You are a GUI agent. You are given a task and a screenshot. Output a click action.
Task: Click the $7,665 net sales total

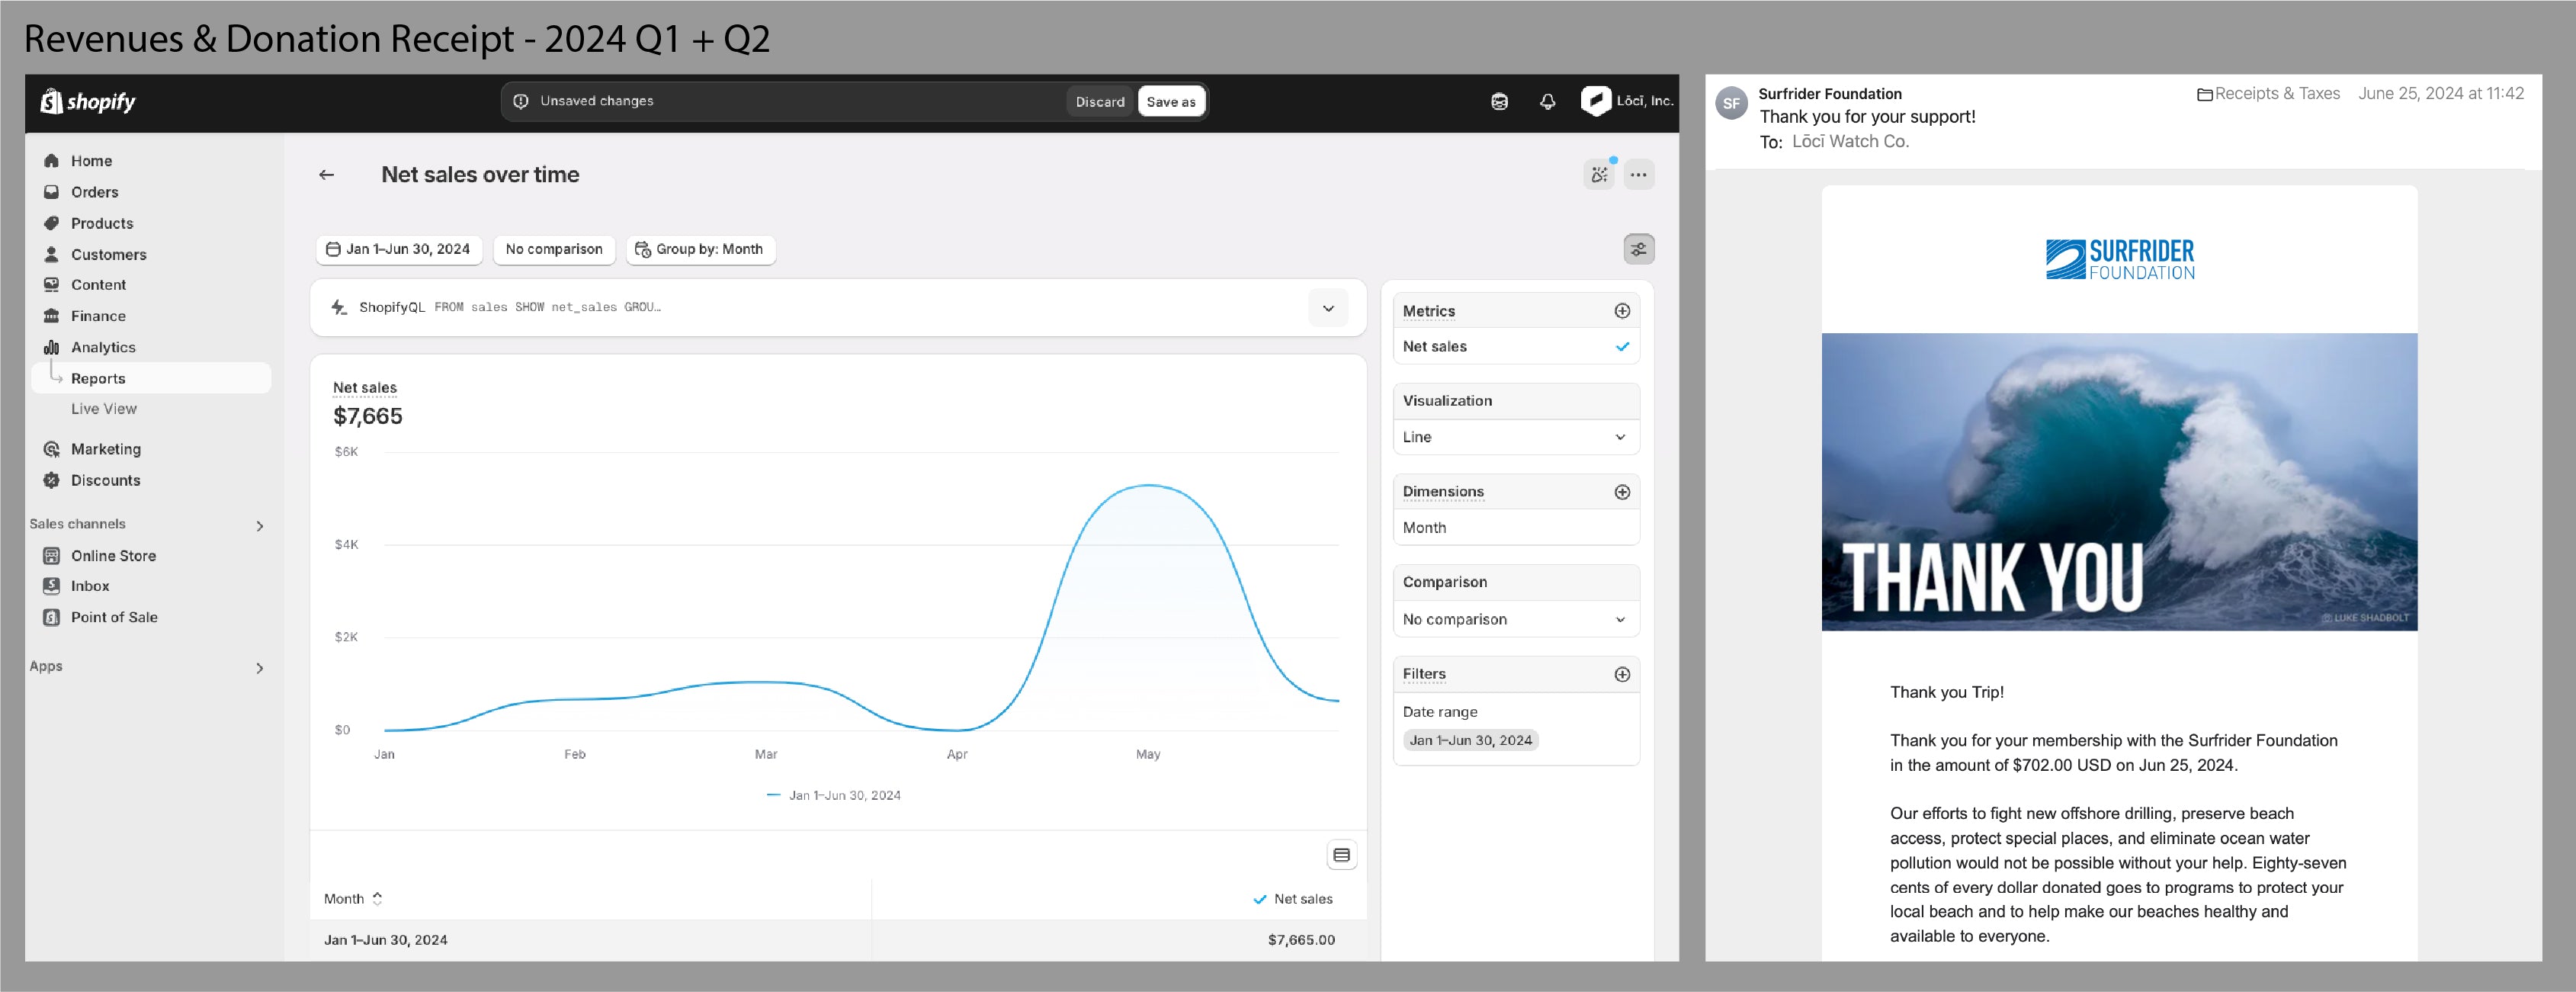(x=367, y=416)
